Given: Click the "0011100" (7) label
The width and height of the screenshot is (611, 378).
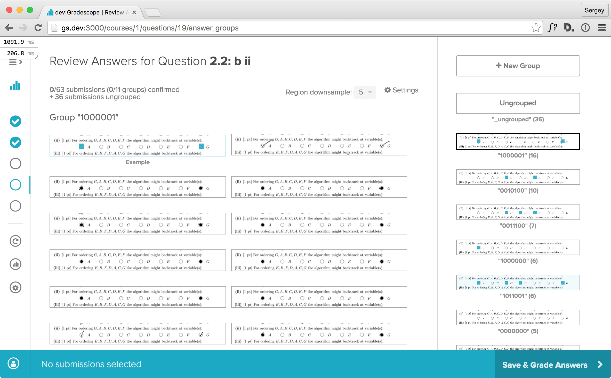Looking at the screenshot, I should click(x=518, y=226).
